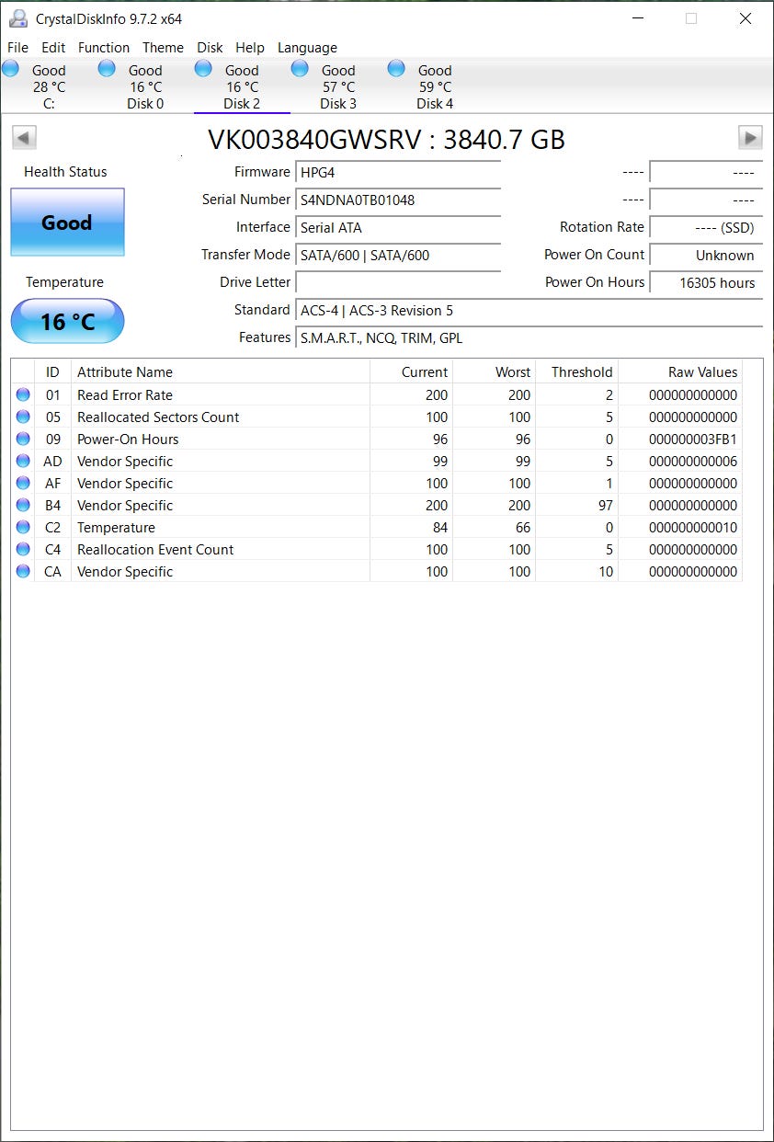Click the previous disk left arrow

click(x=24, y=138)
